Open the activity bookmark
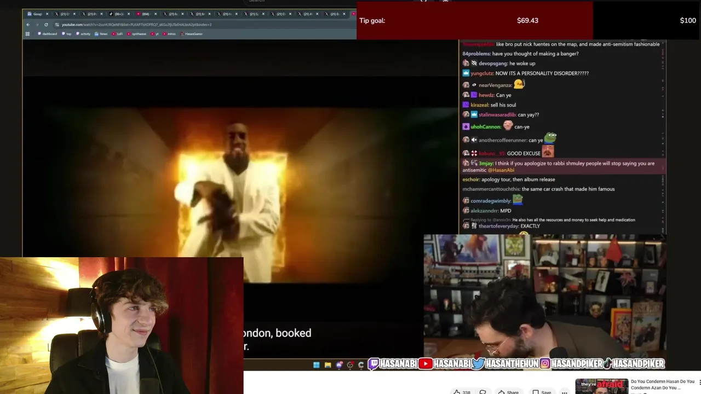 pos(83,34)
